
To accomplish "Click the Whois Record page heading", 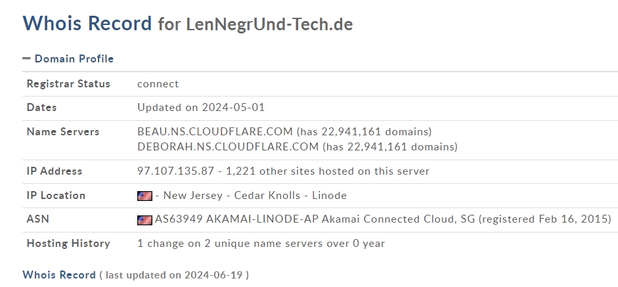I will [87, 23].
